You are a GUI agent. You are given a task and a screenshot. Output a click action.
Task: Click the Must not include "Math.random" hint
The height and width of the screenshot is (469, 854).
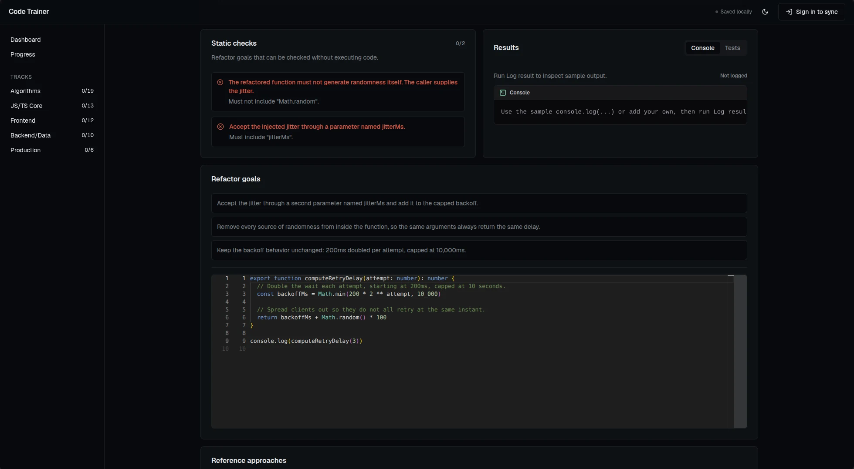click(274, 101)
